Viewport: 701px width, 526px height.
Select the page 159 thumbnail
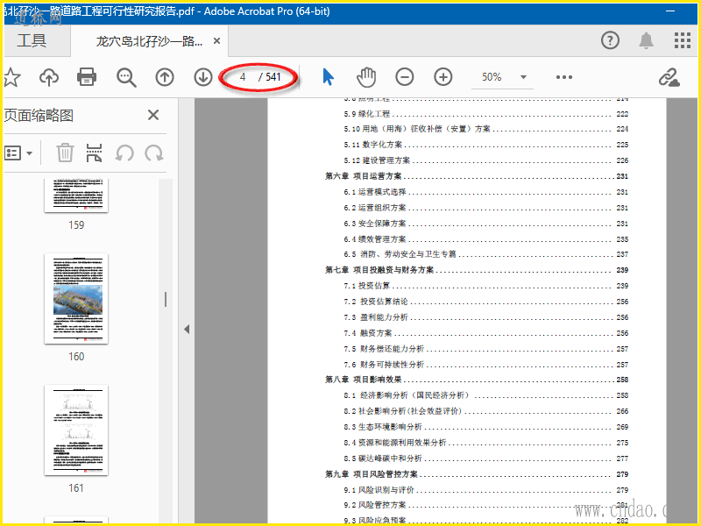(x=76, y=195)
